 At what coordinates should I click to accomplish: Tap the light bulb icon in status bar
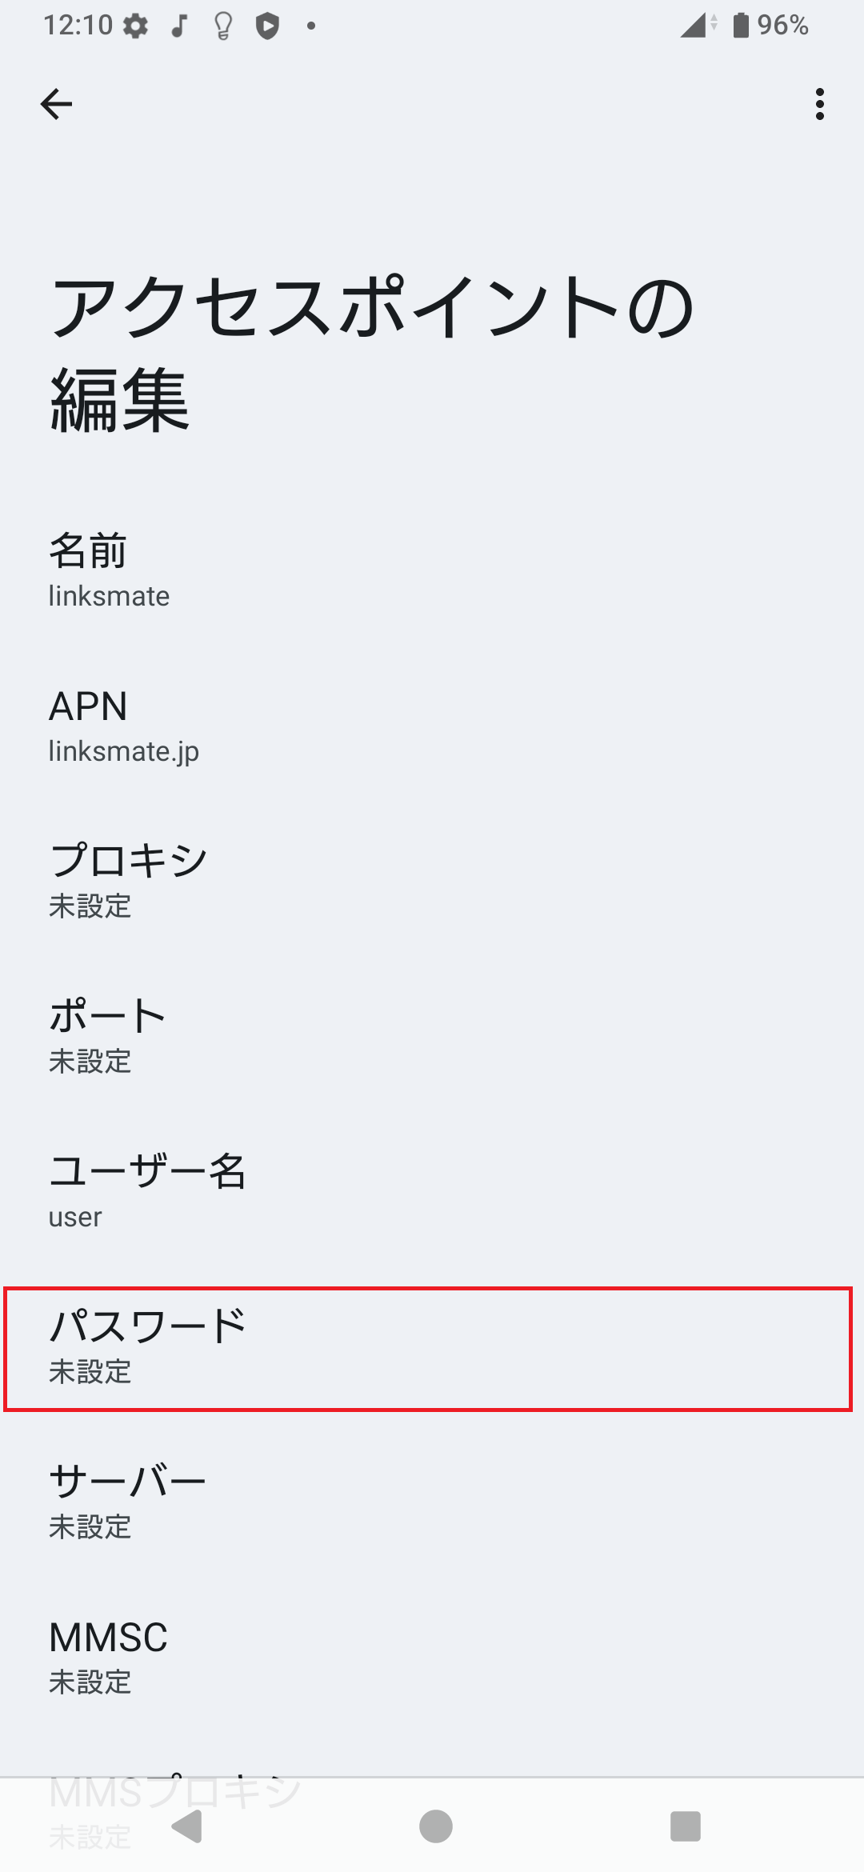(x=222, y=25)
